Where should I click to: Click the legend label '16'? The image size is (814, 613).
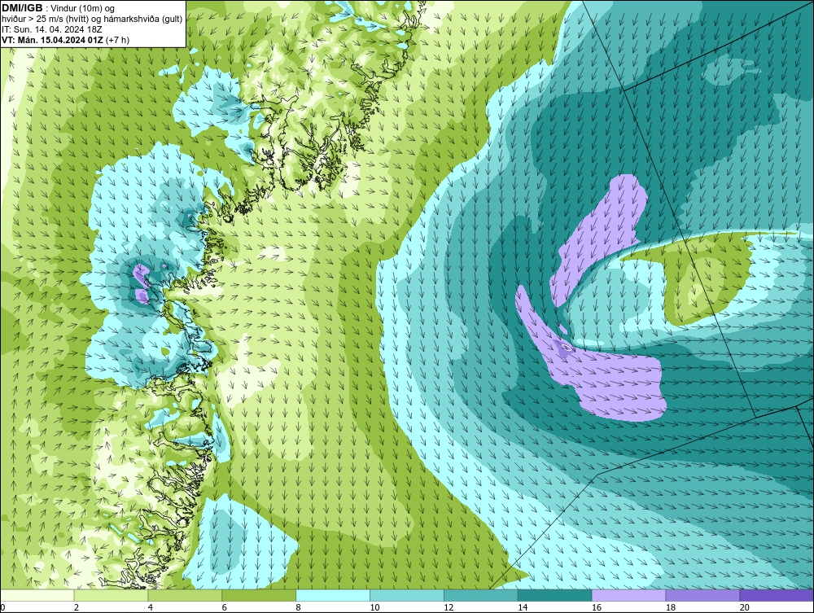tap(597, 607)
